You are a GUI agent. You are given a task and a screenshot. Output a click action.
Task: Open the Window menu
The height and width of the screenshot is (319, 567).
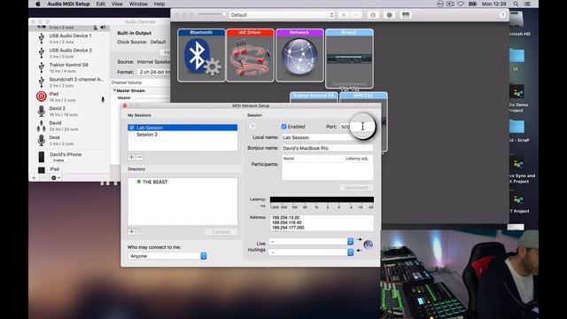(138, 4)
